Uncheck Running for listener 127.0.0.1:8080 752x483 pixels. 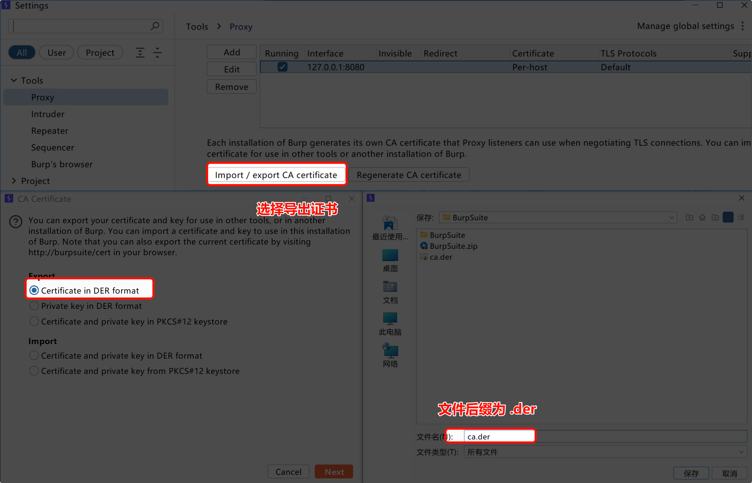click(x=282, y=67)
